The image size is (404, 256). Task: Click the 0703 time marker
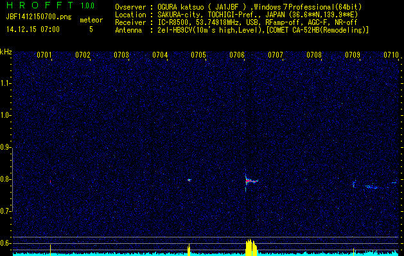click(x=121, y=55)
